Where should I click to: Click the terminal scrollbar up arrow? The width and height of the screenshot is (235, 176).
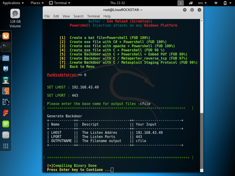202,21
